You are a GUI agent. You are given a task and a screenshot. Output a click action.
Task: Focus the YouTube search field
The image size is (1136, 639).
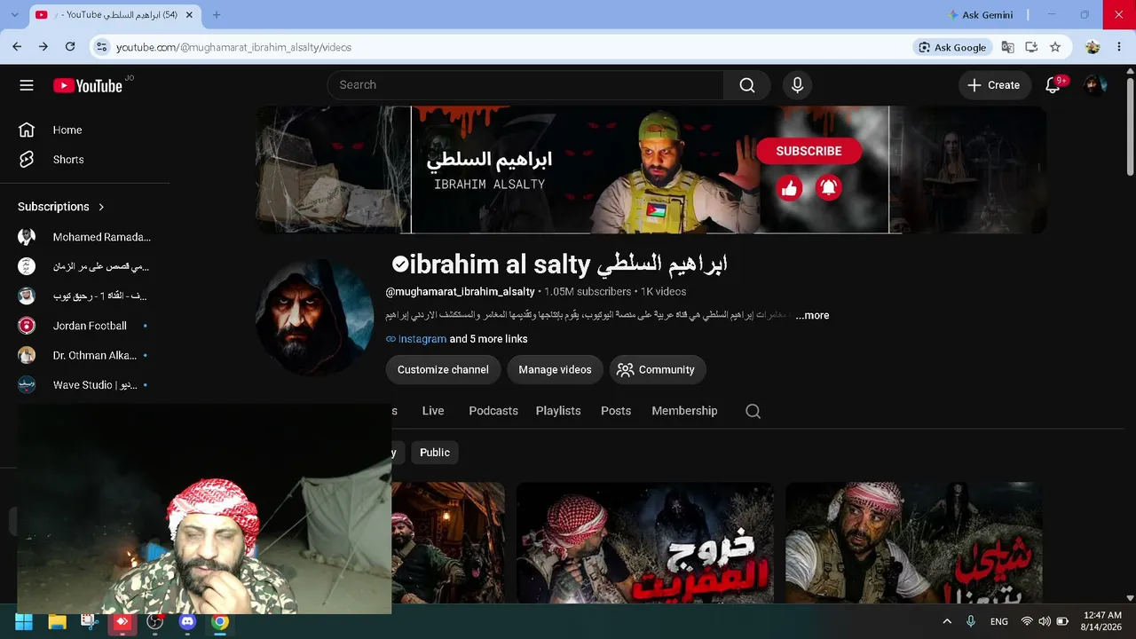pos(525,85)
